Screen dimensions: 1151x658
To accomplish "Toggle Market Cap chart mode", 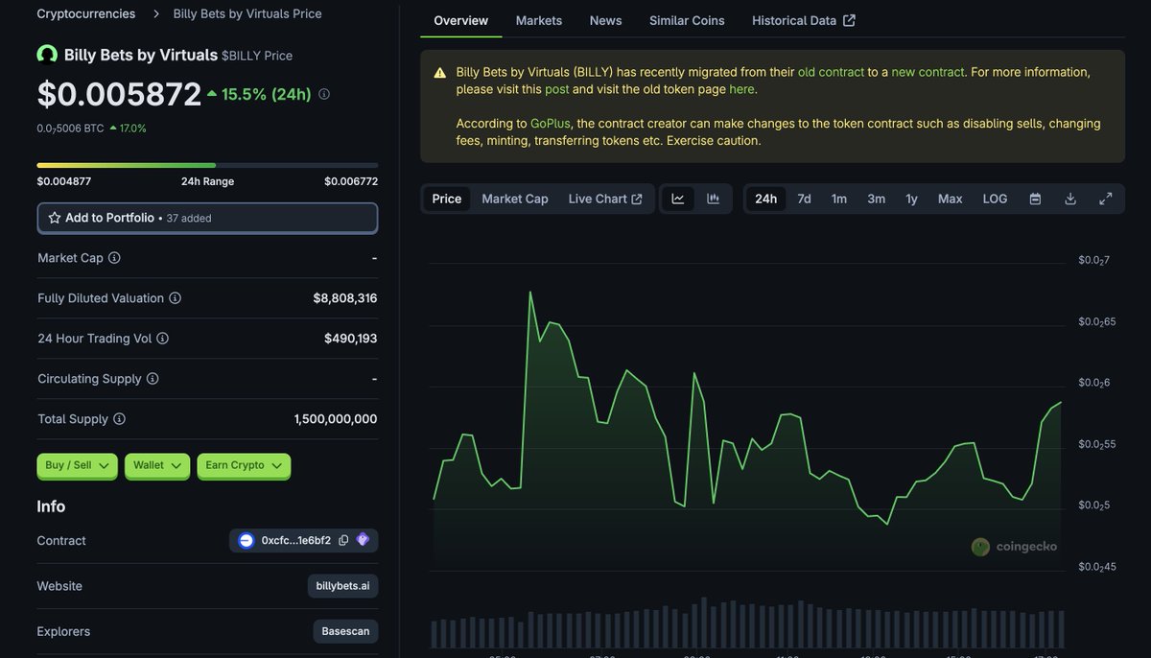I will [x=515, y=199].
